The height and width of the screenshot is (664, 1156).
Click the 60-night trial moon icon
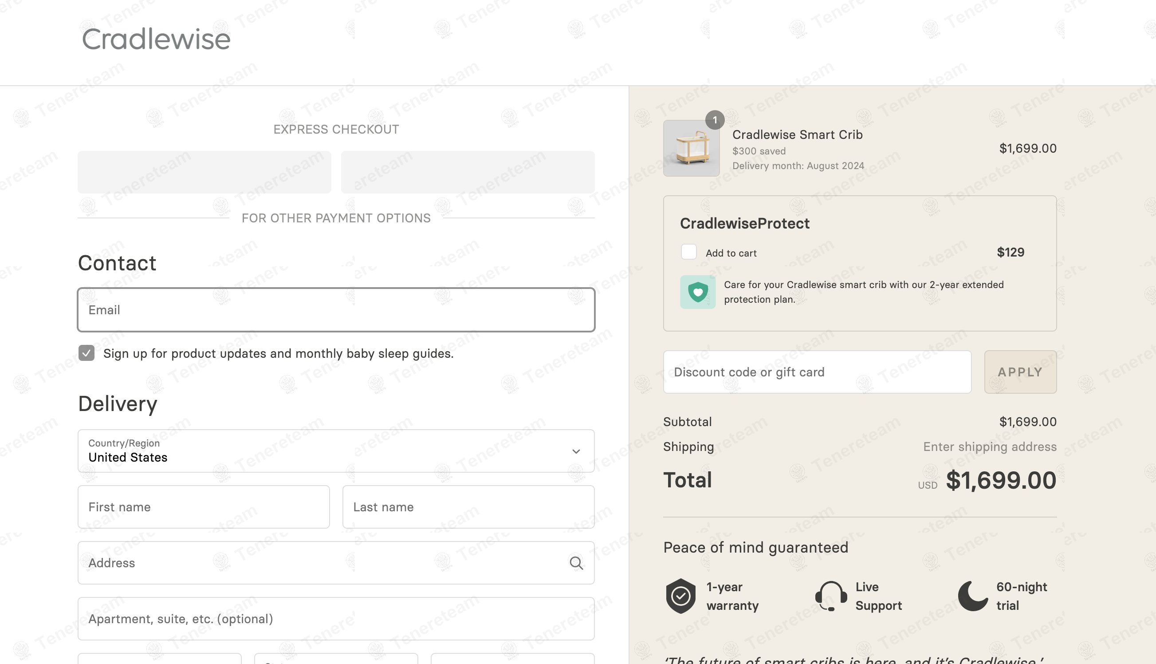(x=973, y=596)
